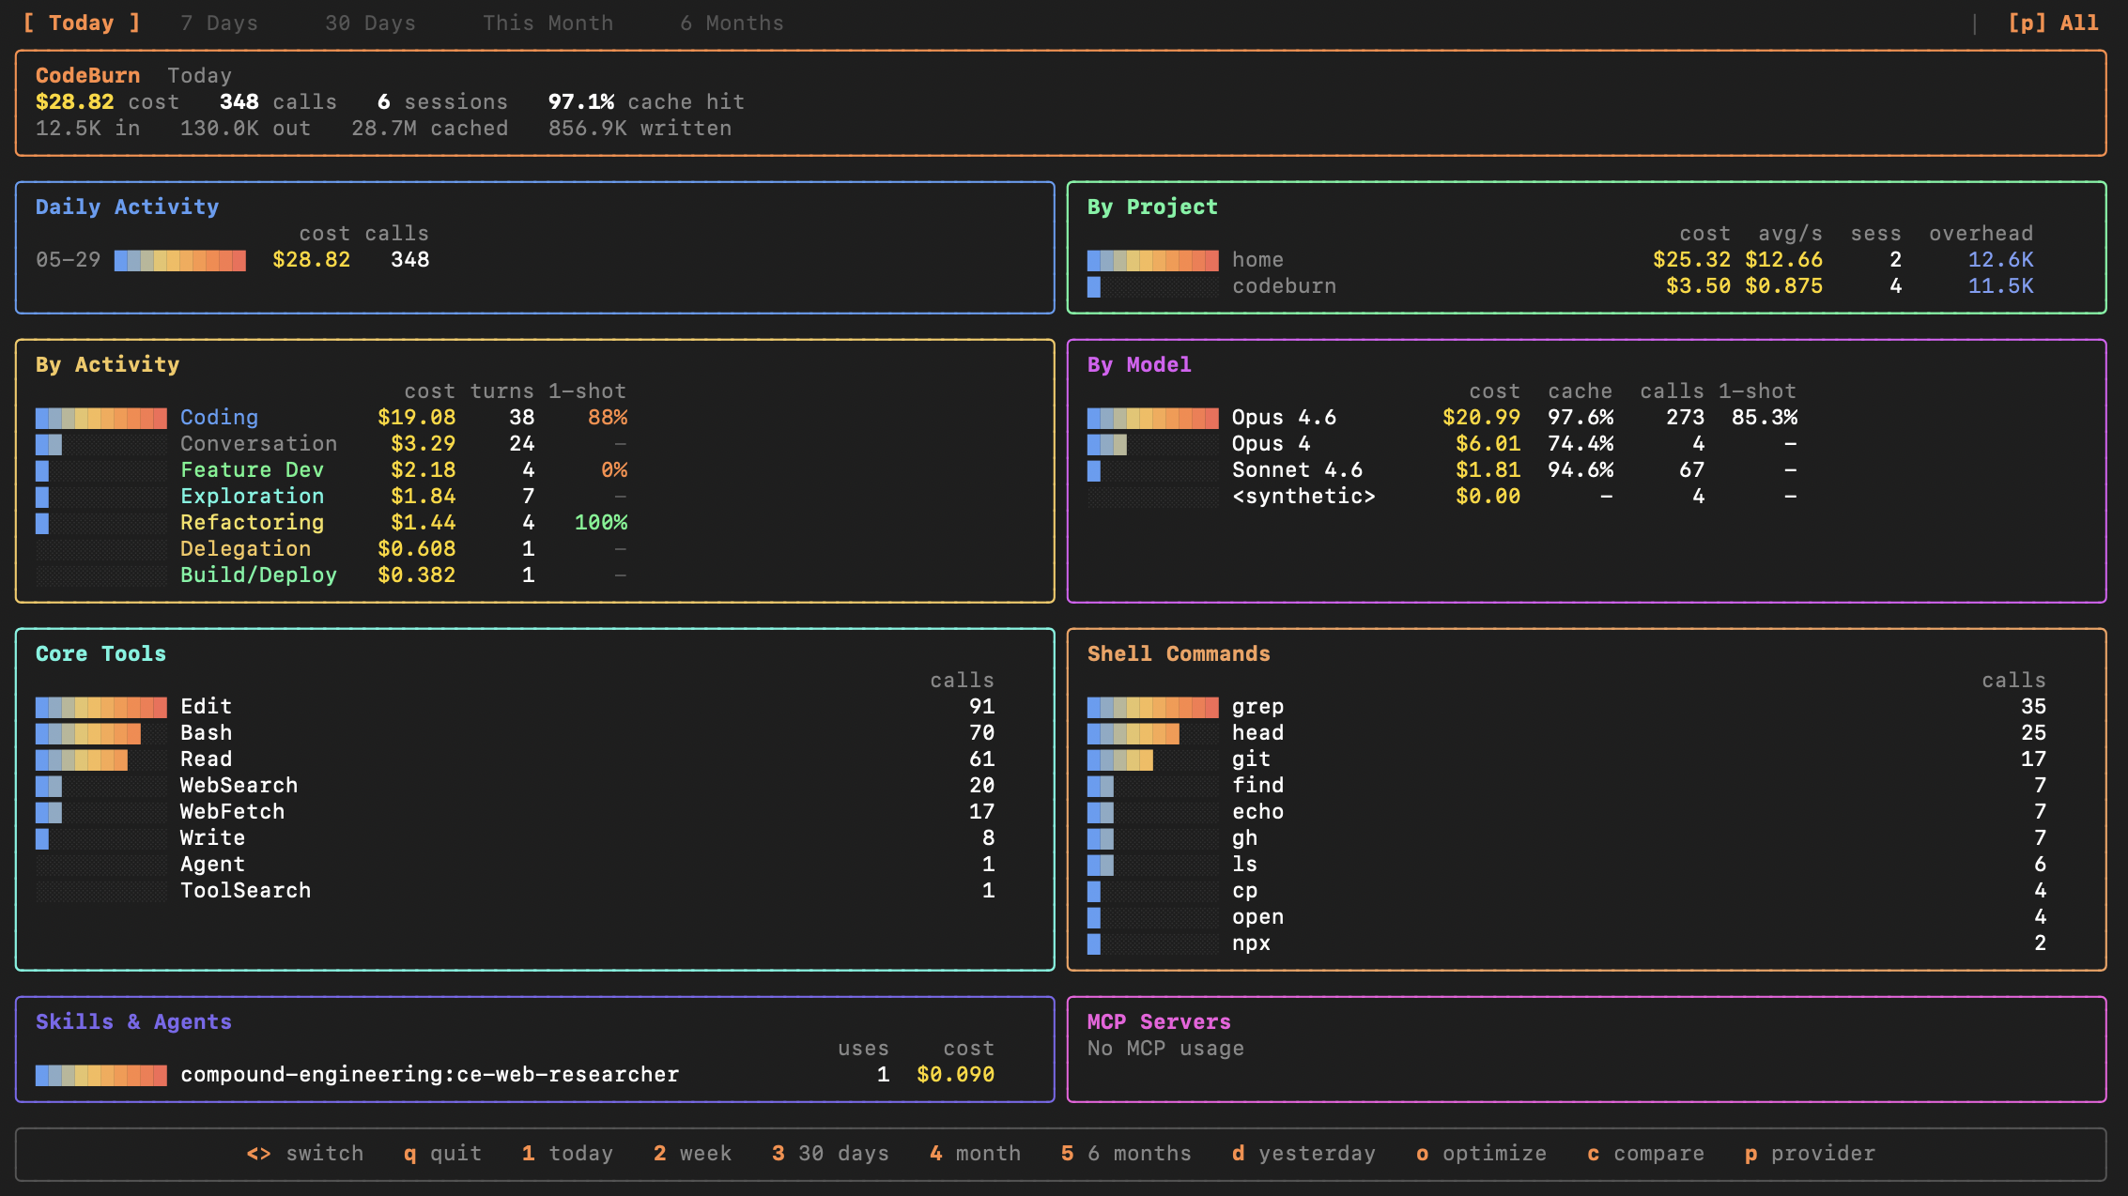Click the 97.1% cache hit value
The image size is (2128, 1196).
tap(580, 101)
